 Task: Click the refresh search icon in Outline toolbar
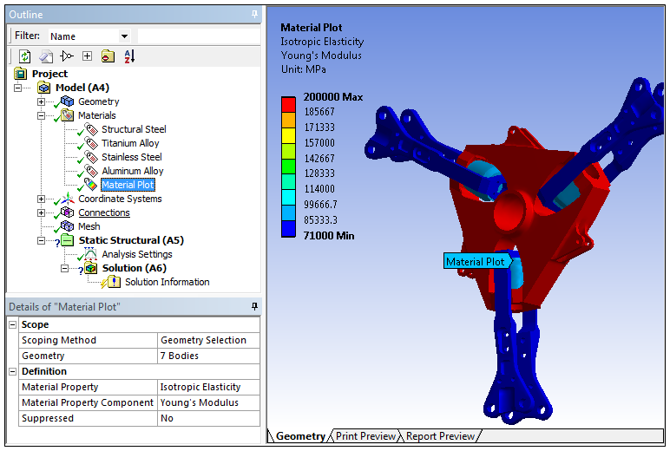click(25, 56)
